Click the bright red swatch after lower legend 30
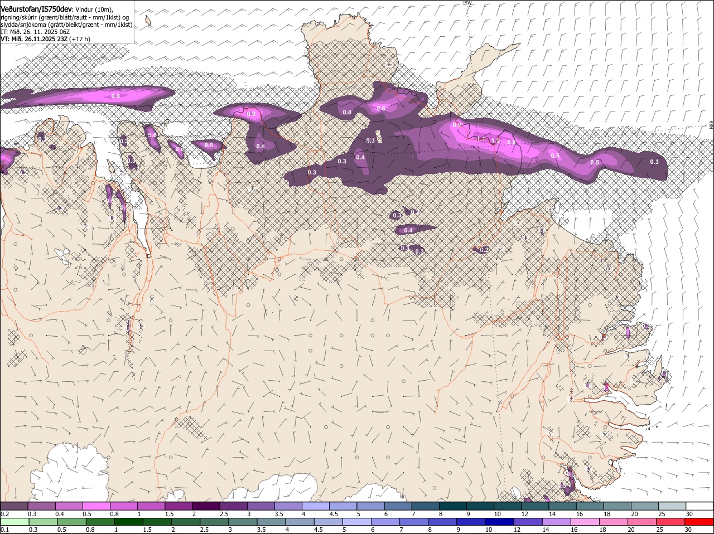The image size is (714, 534). [700, 522]
